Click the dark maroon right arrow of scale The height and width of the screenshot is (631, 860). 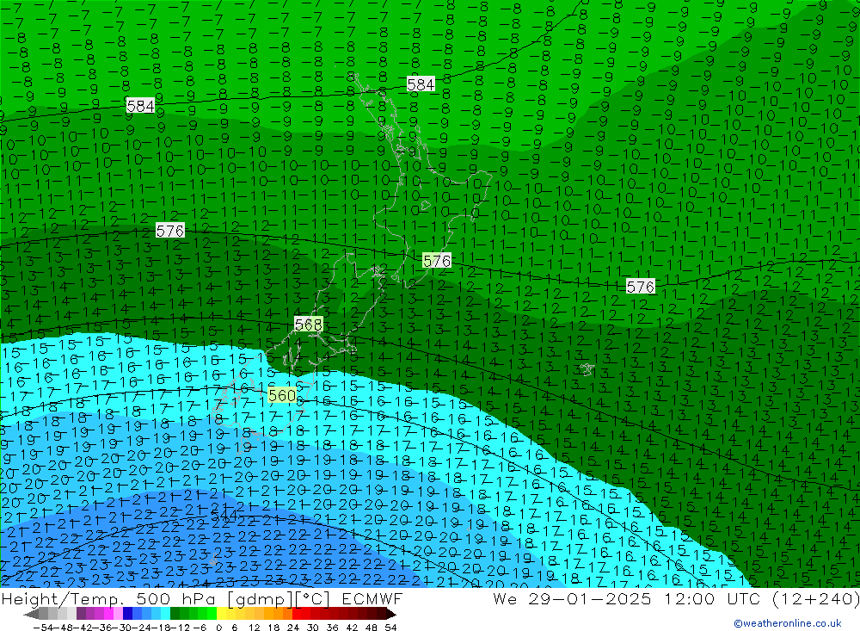390,614
